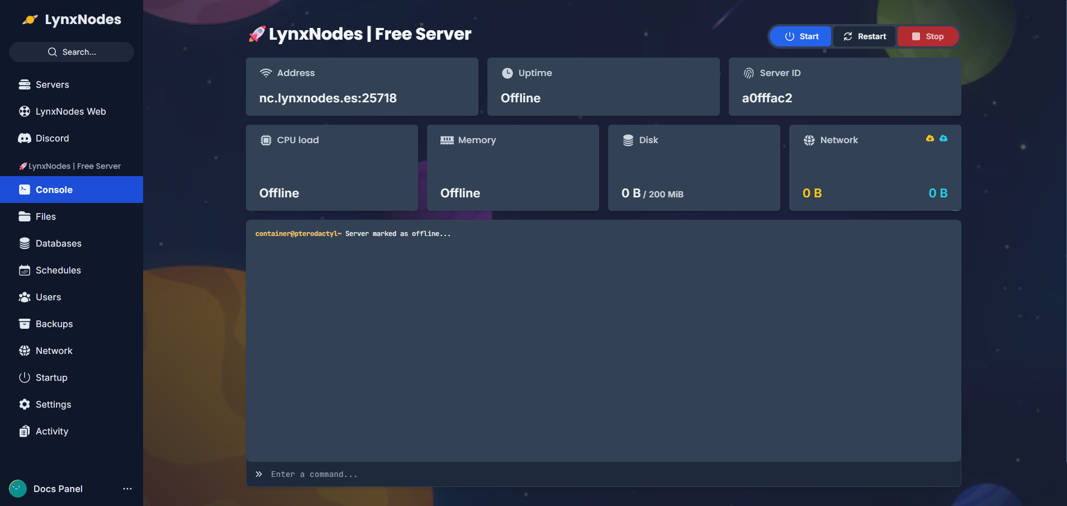Click the fingerprint icon beside Server ID

pyautogui.click(x=749, y=73)
